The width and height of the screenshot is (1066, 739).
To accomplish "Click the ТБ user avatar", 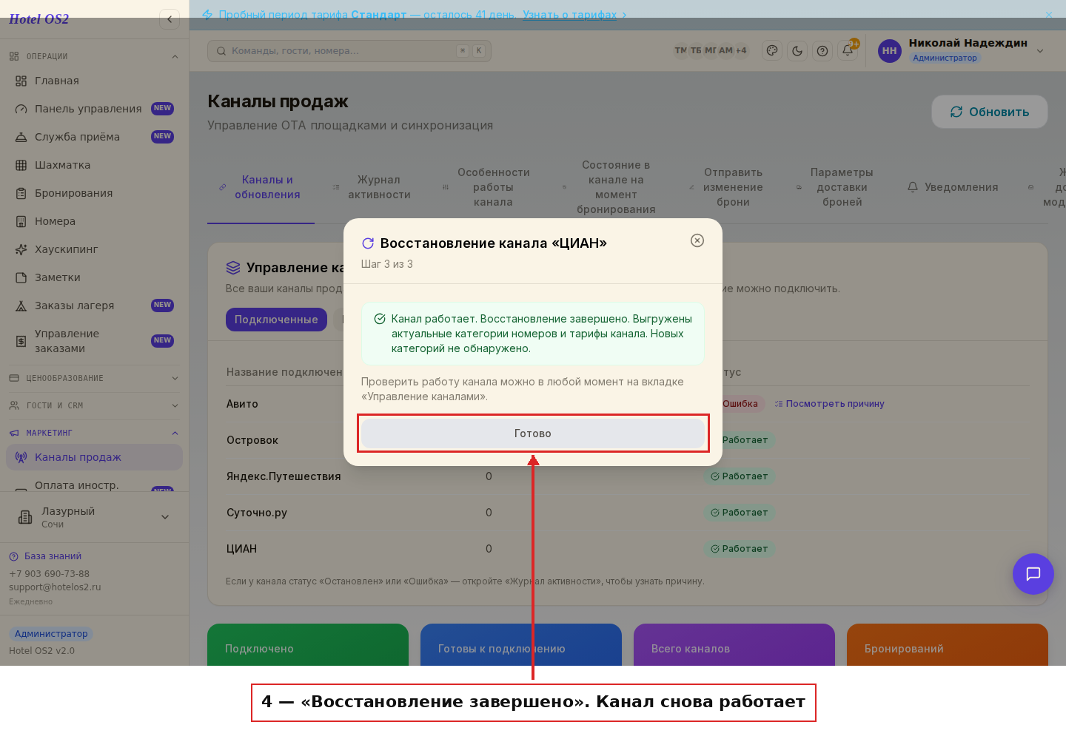I will [x=696, y=50].
